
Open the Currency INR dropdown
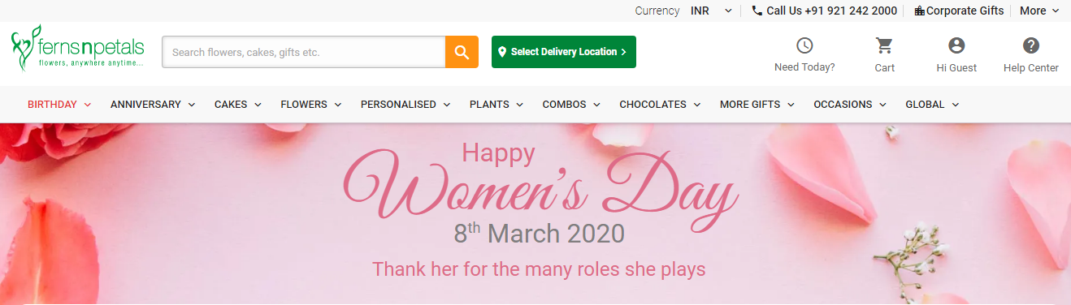711,11
